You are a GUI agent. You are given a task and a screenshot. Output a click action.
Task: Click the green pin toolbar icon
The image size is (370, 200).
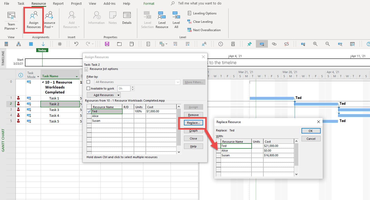pyautogui.click(x=250, y=44)
